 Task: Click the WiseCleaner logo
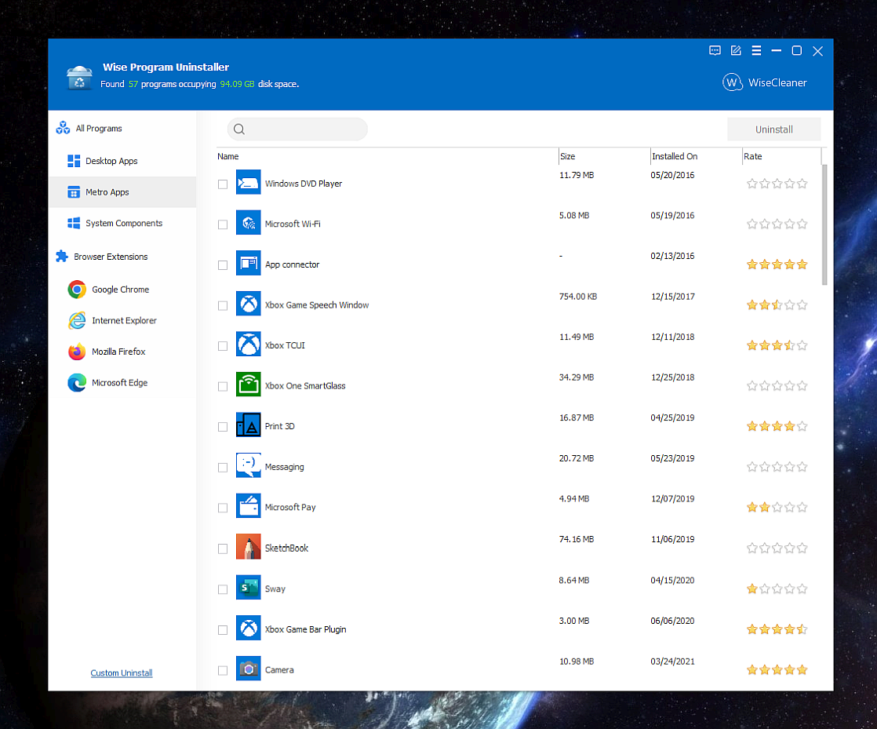point(764,83)
